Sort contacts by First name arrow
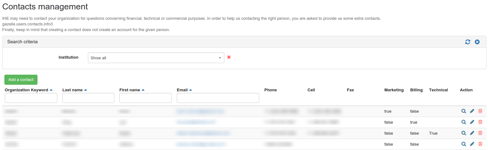Viewport: 488px width, 150px height. click(143, 90)
